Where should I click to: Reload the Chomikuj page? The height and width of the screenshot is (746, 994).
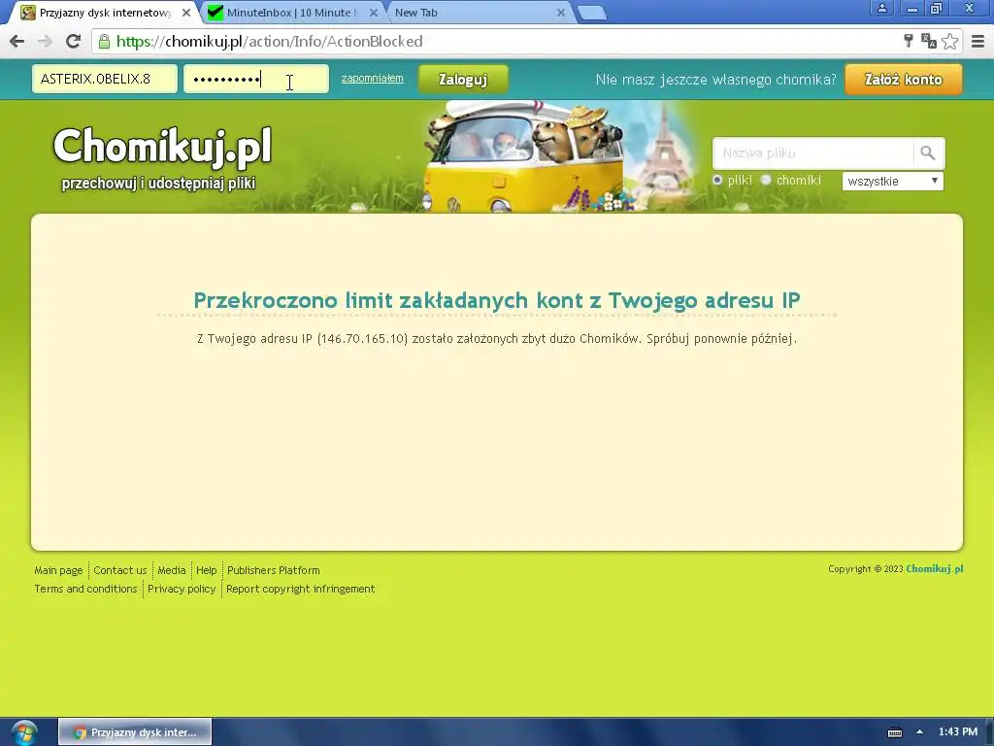(x=73, y=41)
